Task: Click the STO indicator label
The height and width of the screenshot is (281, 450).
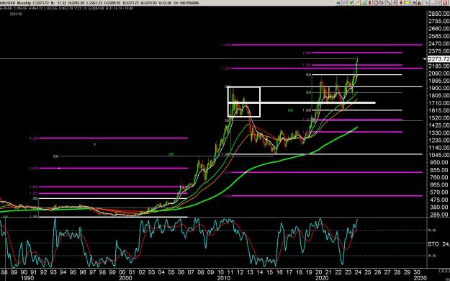Action: (x=433, y=244)
